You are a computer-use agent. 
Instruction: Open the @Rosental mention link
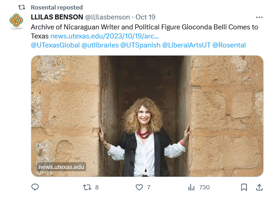click(x=229, y=45)
